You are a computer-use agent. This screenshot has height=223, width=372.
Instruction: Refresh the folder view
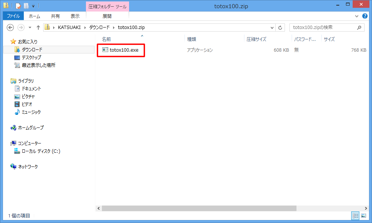[280, 28]
